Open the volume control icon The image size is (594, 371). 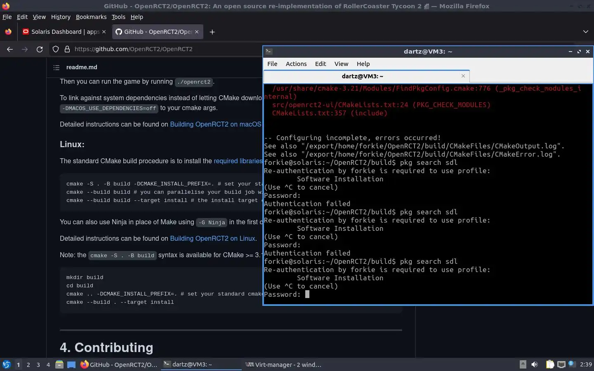pyautogui.click(x=535, y=364)
